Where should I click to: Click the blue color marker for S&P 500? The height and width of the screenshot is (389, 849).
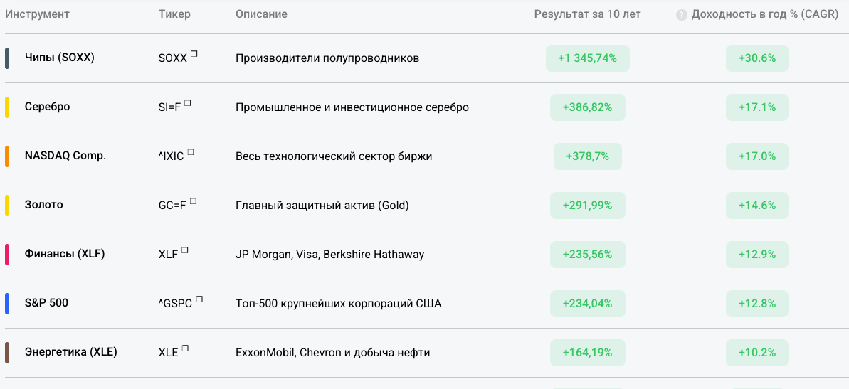[x=7, y=304]
